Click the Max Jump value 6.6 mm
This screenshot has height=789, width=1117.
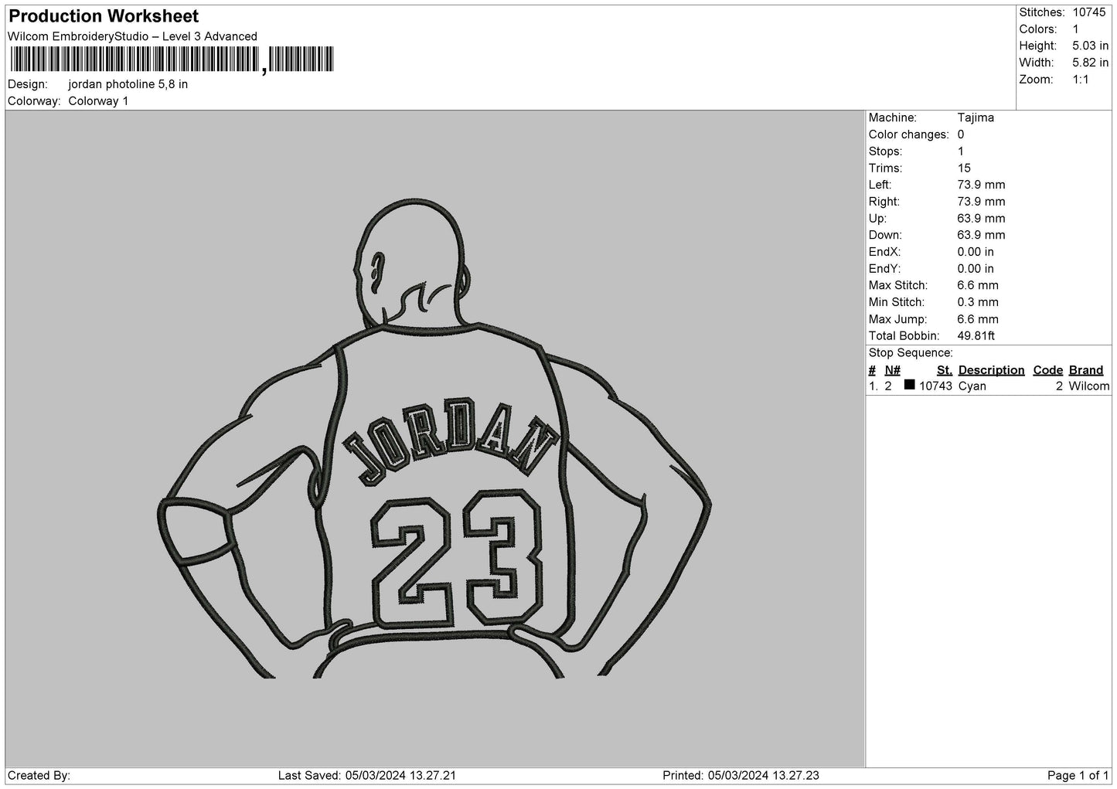(978, 319)
